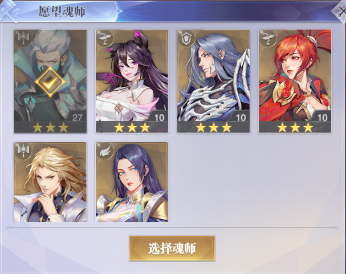
Task: Click the class icon on the blonde man card
Action: click(x=23, y=151)
